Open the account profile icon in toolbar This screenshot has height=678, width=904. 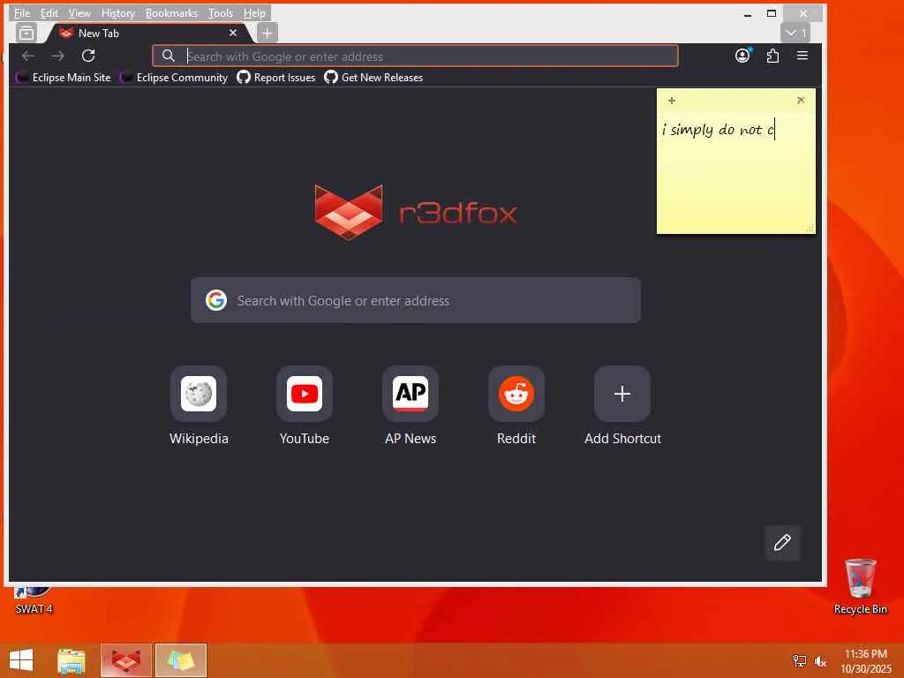tap(742, 56)
